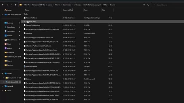The width and height of the screenshot is (184, 103).
Task: Refresh the Source folder view
Action: pyautogui.click(x=148, y=5)
